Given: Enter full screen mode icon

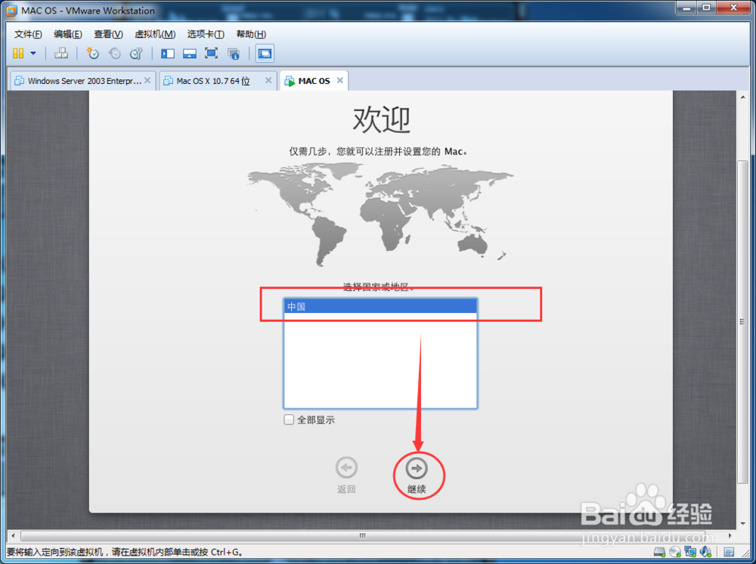Looking at the screenshot, I should (x=211, y=53).
